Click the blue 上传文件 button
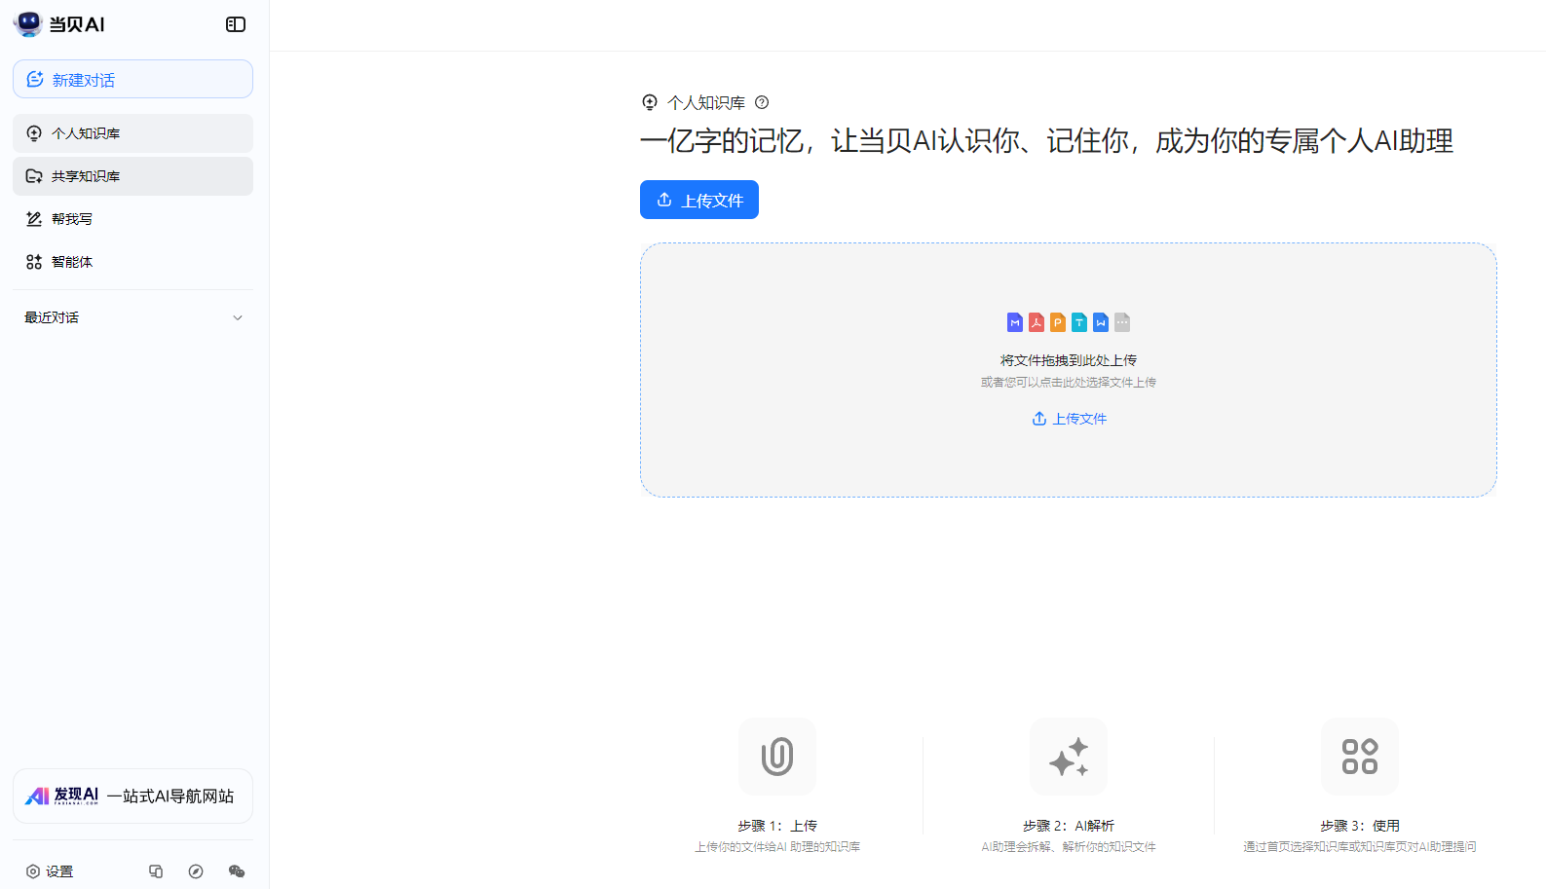This screenshot has width=1546, height=889. tap(699, 200)
